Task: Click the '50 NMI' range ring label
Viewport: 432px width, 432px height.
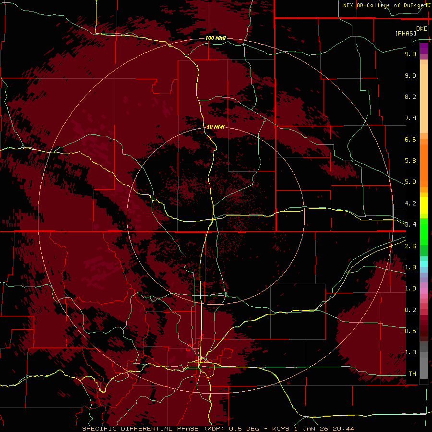Action: pyautogui.click(x=216, y=127)
